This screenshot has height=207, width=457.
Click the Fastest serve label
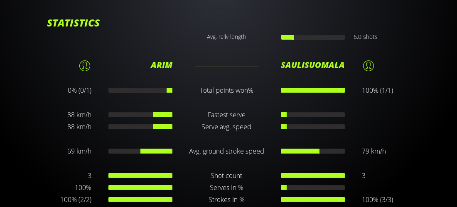pos(226,115)
